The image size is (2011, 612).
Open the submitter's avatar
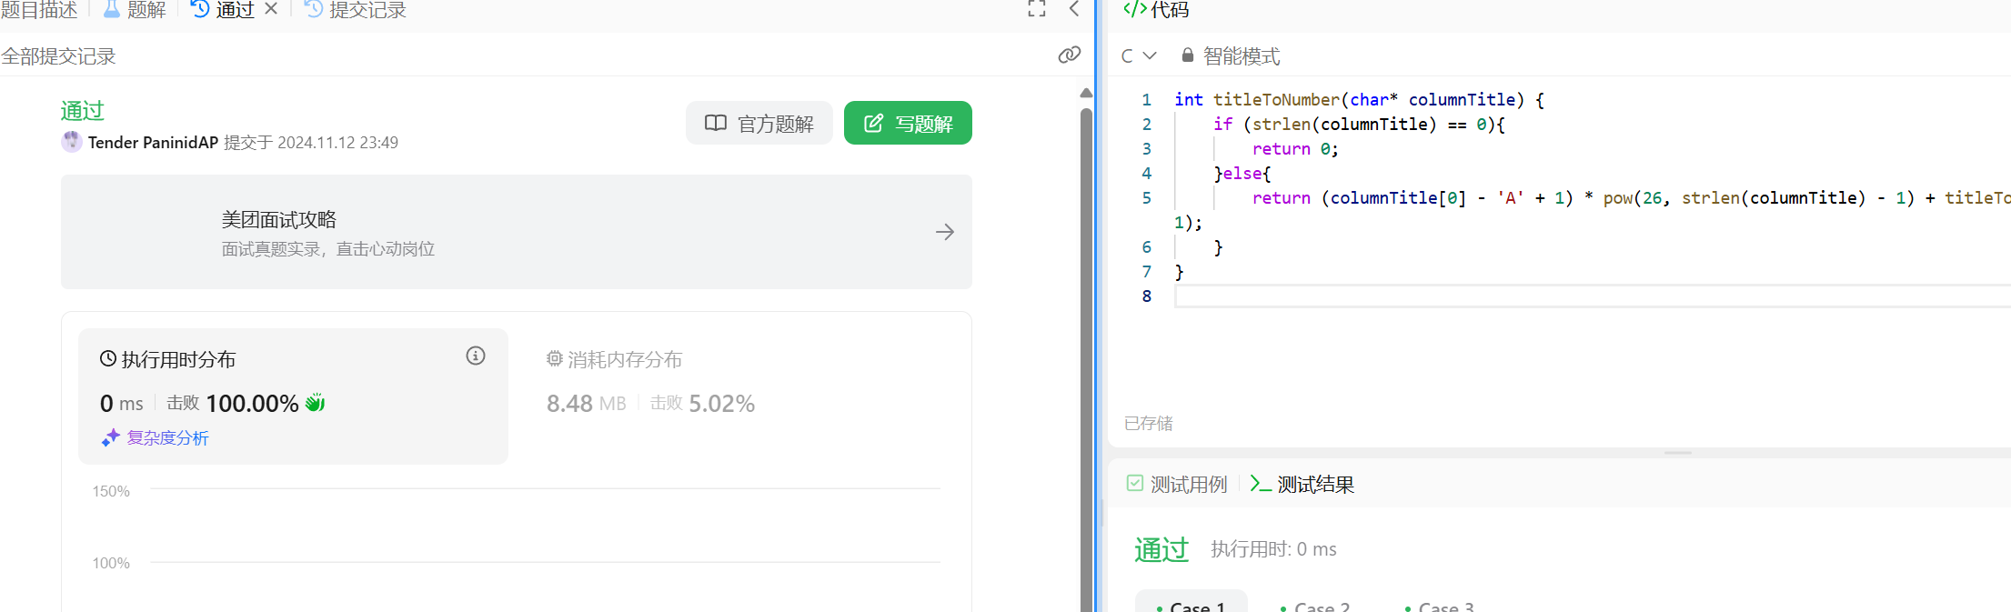[x=72, y=142]
